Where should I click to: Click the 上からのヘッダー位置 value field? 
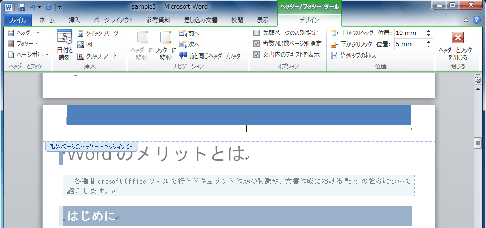pyautogui.click(x=410, y=33)
